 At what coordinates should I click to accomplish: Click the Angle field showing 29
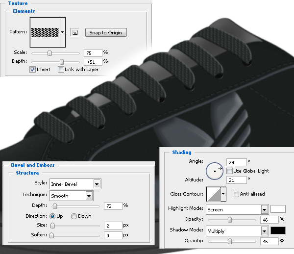tap(237, 162)
